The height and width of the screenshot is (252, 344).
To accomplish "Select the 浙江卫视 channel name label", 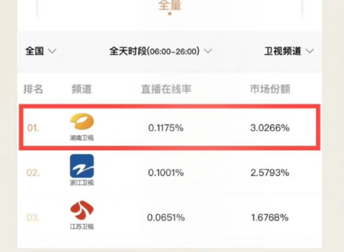I will 82,183.
